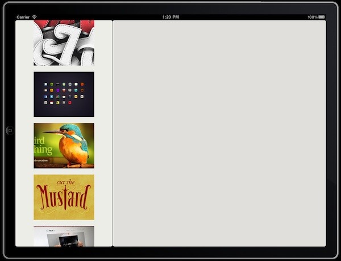
Task: Open the kingfisher bird thumbnail
Action: click(64, 146)
